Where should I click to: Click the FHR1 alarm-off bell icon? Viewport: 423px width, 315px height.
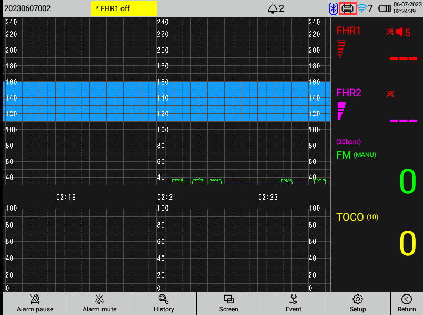390,32
